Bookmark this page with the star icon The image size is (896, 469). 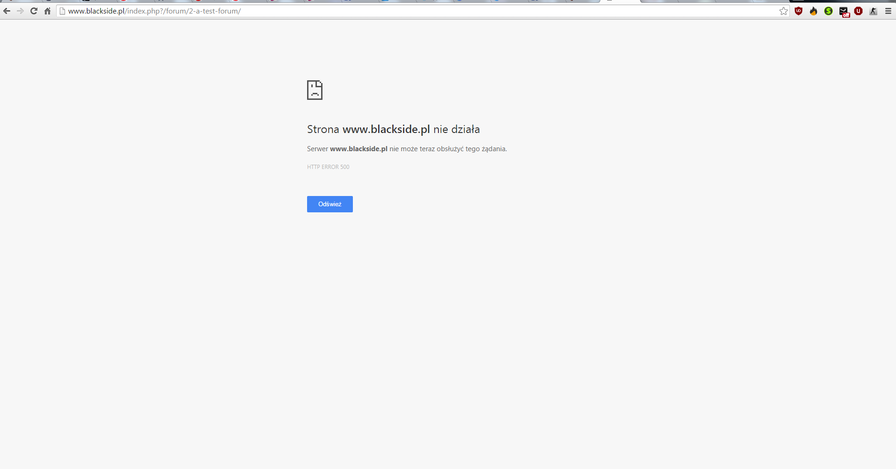(x=783, y=11)
